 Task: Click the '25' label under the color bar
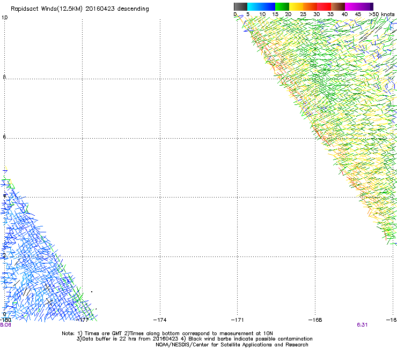tap(303, 14)
